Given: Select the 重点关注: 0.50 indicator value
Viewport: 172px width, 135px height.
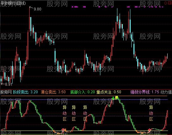Looking at the screenshot, I should point(109,92).
